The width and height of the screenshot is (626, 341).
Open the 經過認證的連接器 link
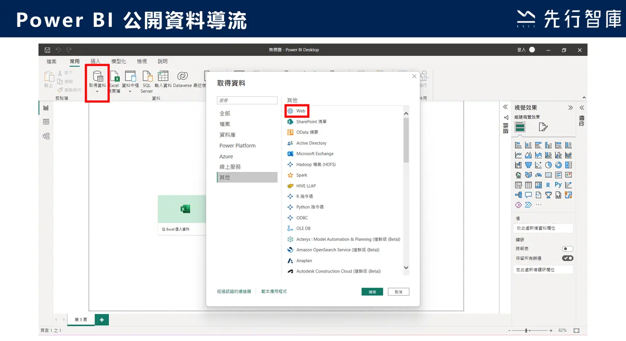coord(234,292)
